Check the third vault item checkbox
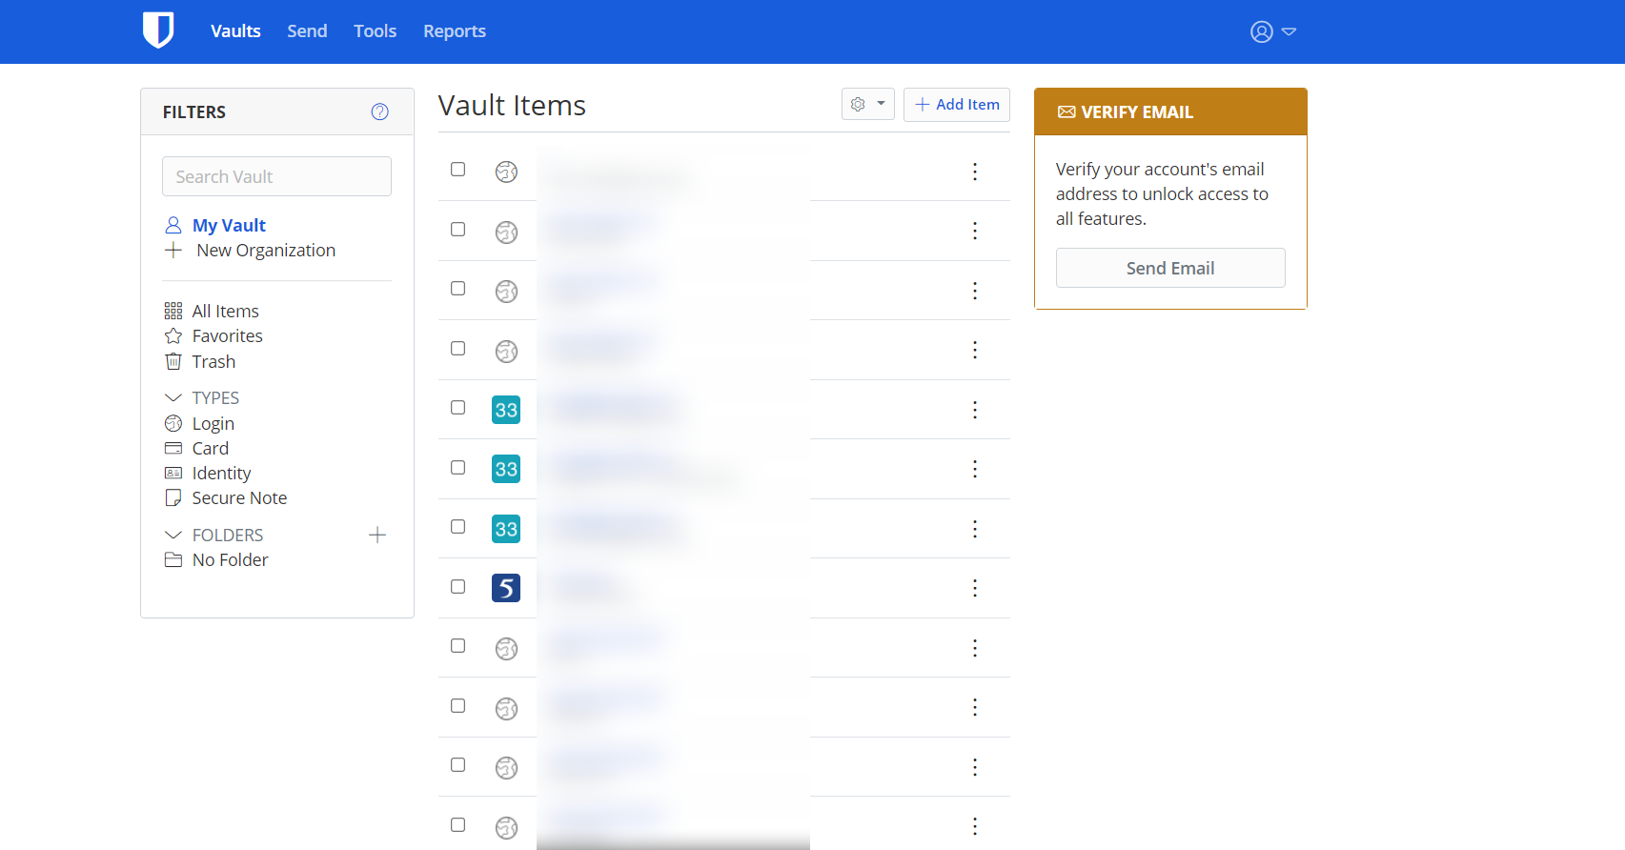The height and width of the screenshot is (850, 1625). (x=458, y=289)
